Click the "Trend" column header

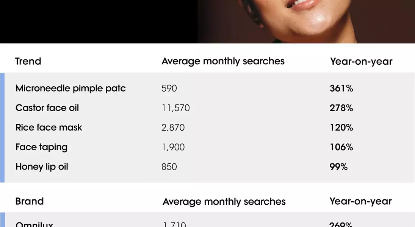click(28, 61)
